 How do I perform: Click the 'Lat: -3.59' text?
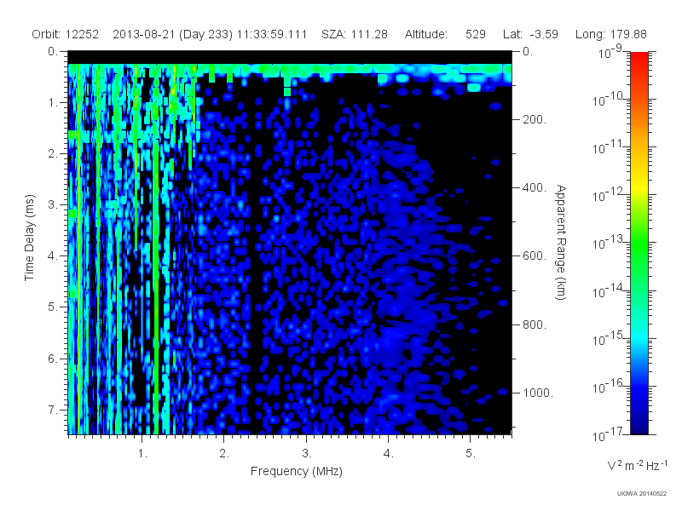[530, 34]
